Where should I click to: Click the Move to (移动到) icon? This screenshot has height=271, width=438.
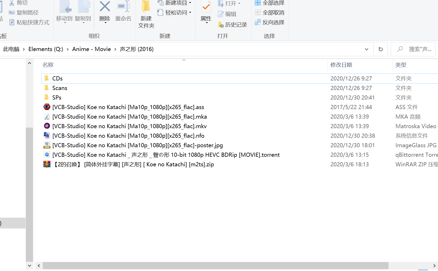coord(65,6)
